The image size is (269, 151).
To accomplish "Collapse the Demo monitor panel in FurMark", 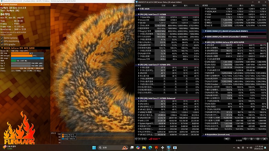I will click(x=2, y=4).
